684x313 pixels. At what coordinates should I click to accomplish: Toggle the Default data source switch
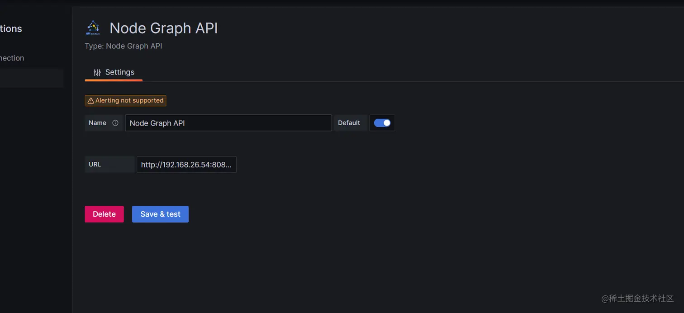(382, 123)
